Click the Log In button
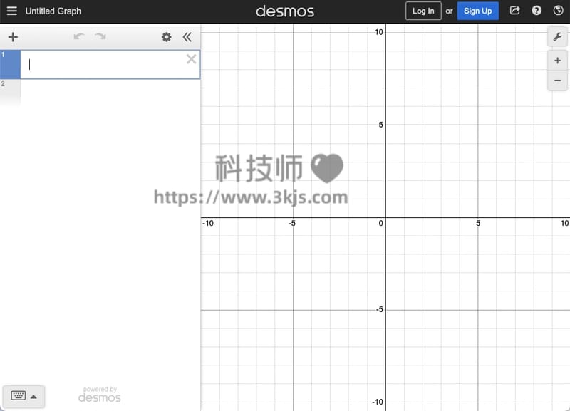Image resolution: width=570 pixels, height=411 pixels. click(x=423, y=11)
